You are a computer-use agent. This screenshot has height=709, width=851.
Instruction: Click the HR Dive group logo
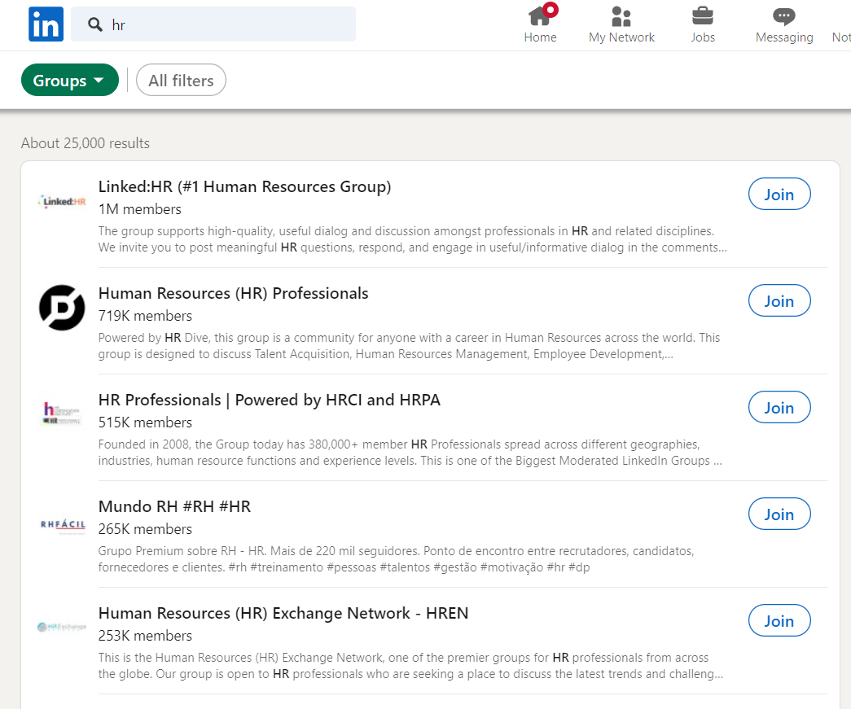[x=62, y=308]
